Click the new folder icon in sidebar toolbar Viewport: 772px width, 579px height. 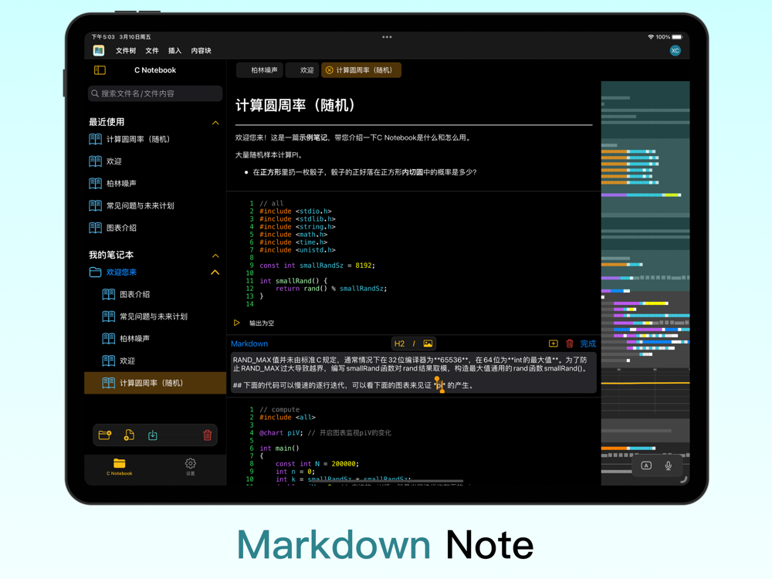[105, 435]
